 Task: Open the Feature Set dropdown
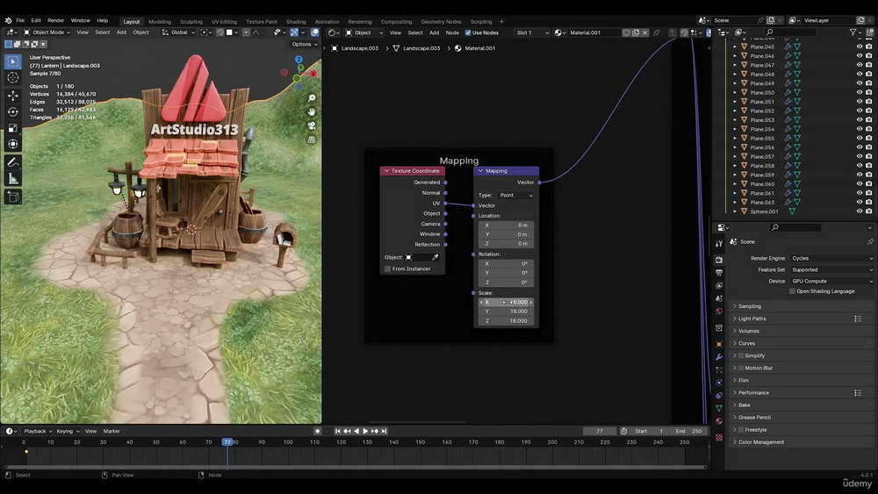pyautogui.click(x=831, y=269)
